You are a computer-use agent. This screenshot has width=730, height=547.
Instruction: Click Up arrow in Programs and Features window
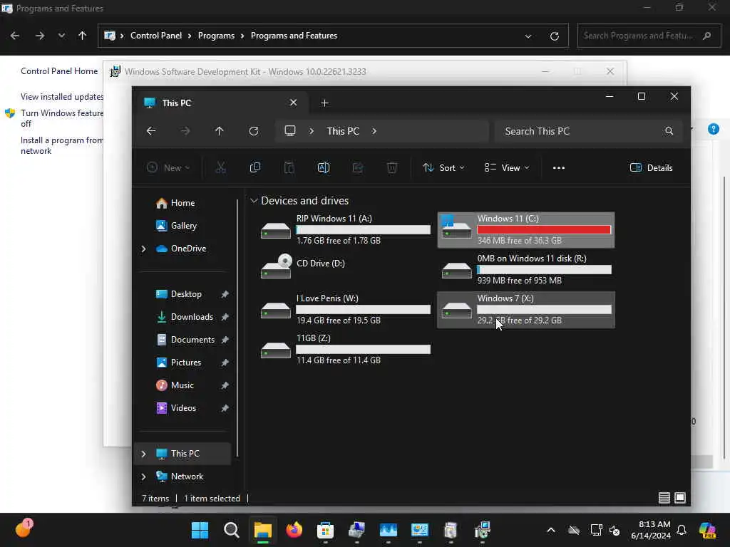(x=83, y=36)
